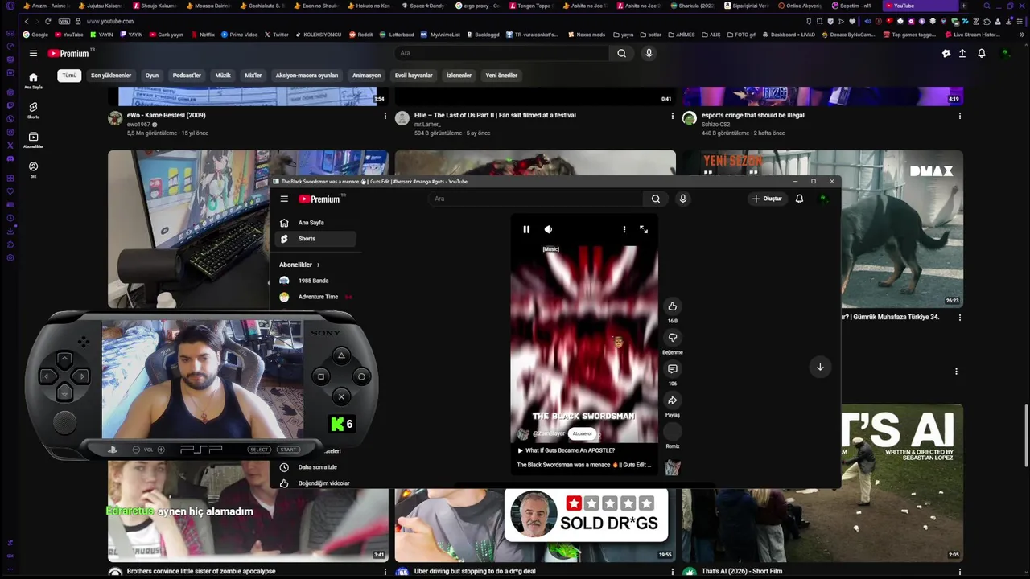1030x579 pixels.
Task: Select the Müzik filter chip
Action: (223, 76)
